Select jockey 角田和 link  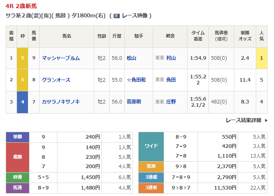136,80
